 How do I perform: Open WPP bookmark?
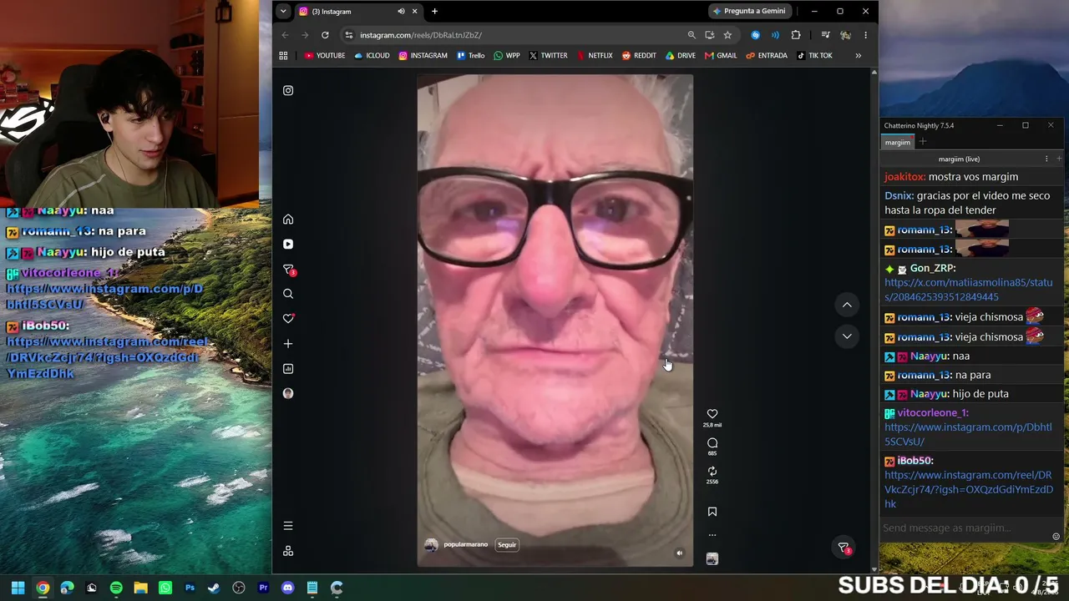coord(507,56)
